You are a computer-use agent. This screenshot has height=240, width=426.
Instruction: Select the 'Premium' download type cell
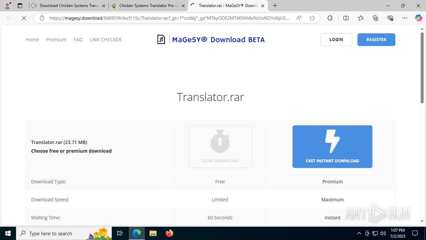[332, 182]
